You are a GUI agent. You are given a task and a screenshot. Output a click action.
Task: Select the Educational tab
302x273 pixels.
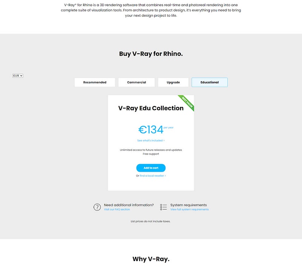click(210, 82)
